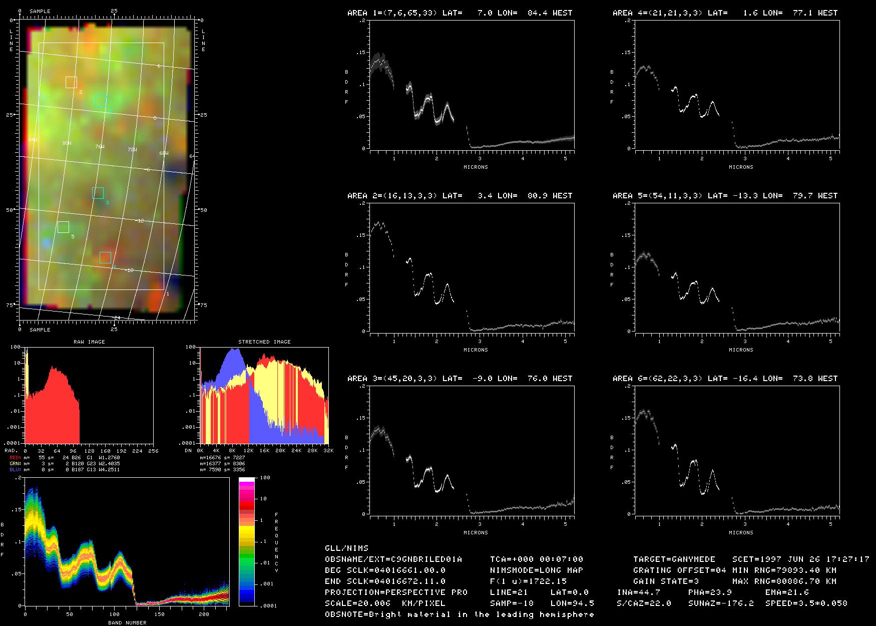Click the white Area 5 marker box
876x626 pixels.
pyautogui.click(x=63, y=227)
